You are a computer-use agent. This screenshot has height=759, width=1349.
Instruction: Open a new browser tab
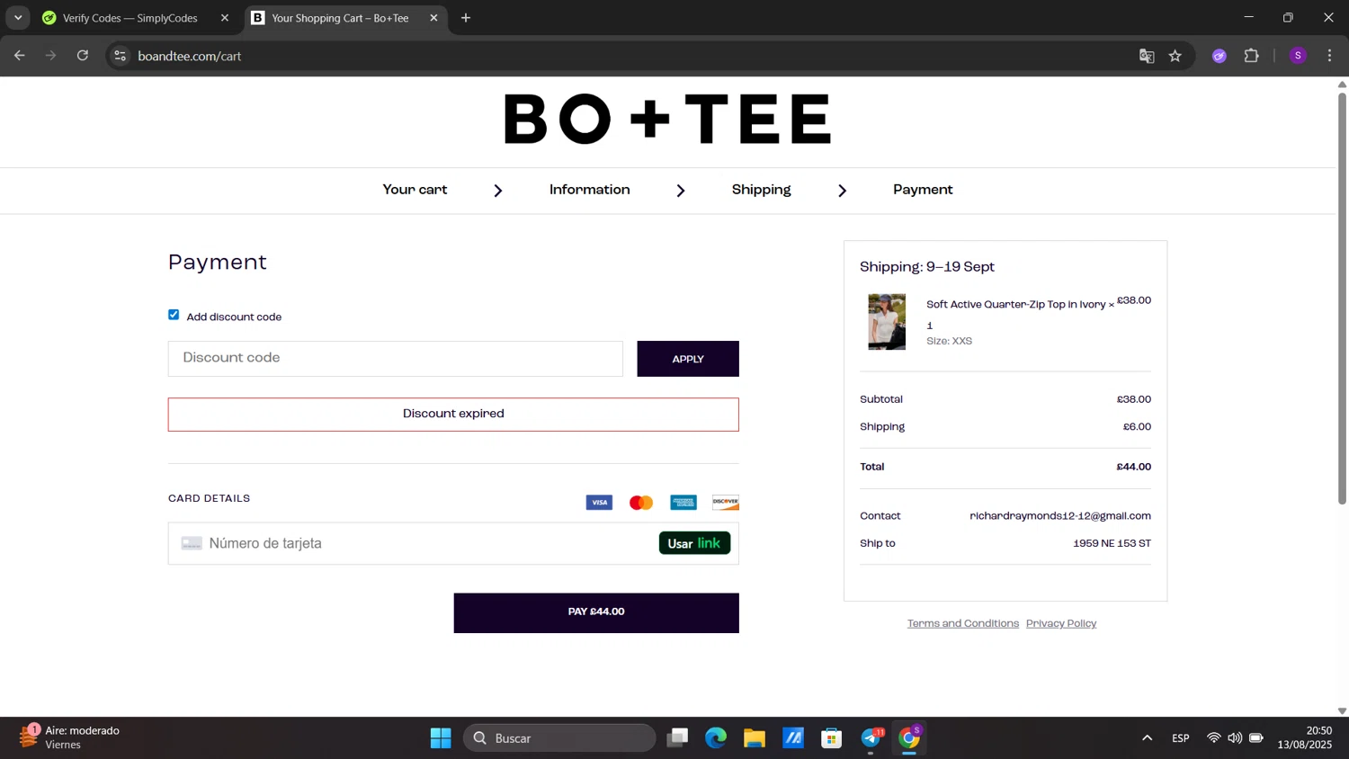point(466,18)
